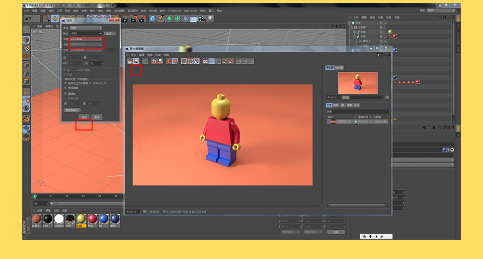Screen dimensions: 483x259
Task: Click Apply button in Coordinates panel
Action: pos(336,232)
